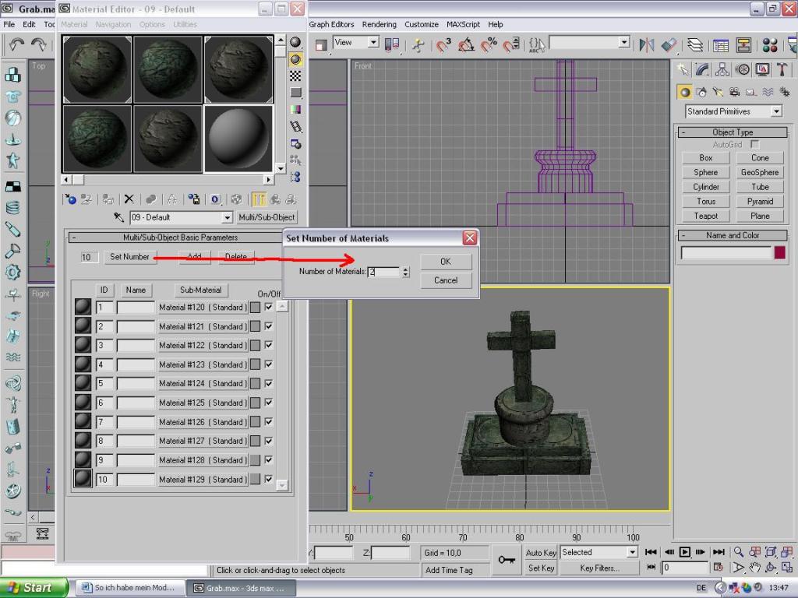Click the Multi/Sub-Object type button

tap(267, 218)
